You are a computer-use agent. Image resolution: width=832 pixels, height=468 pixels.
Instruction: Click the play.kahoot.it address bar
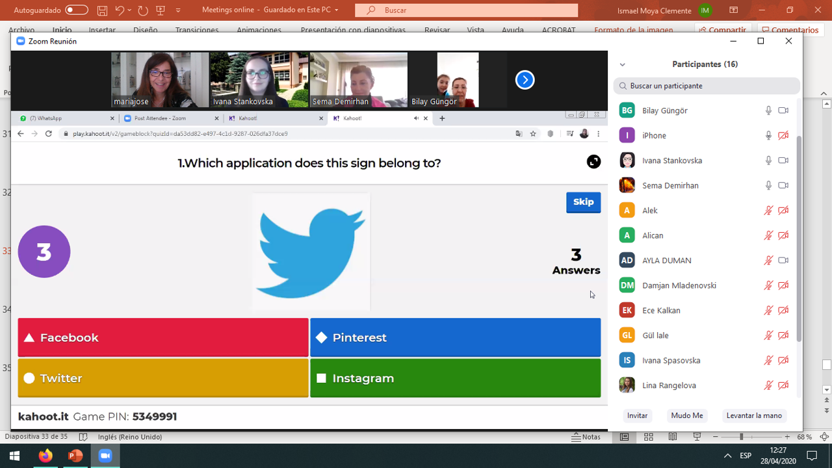(286, 134)
